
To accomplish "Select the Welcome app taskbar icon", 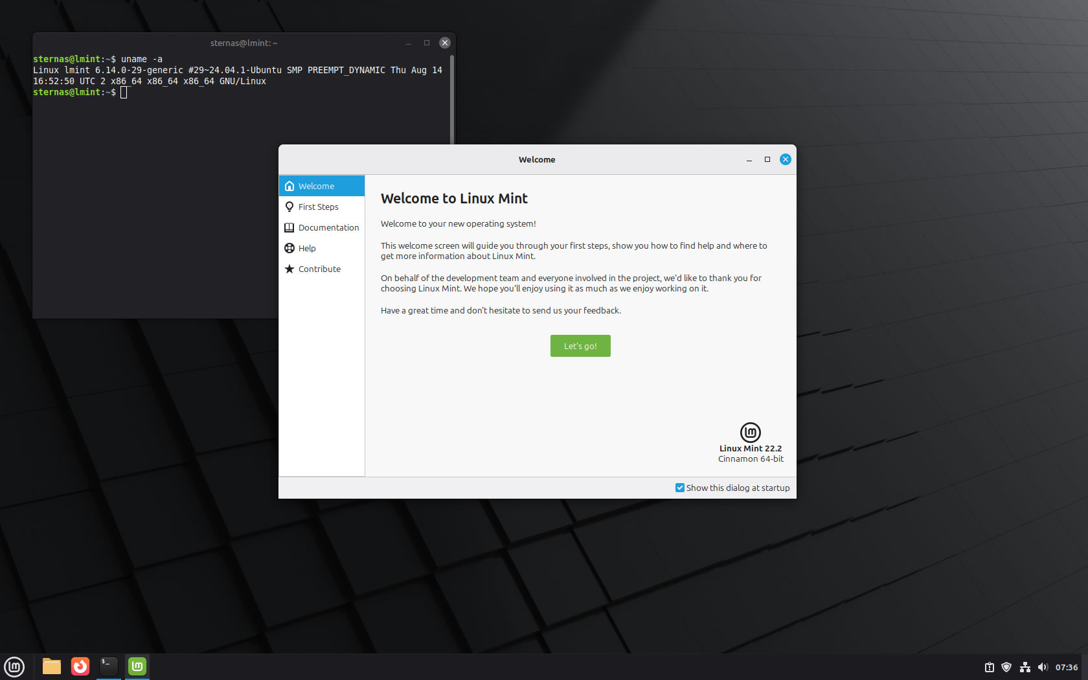I will click(x=137, y=666).
